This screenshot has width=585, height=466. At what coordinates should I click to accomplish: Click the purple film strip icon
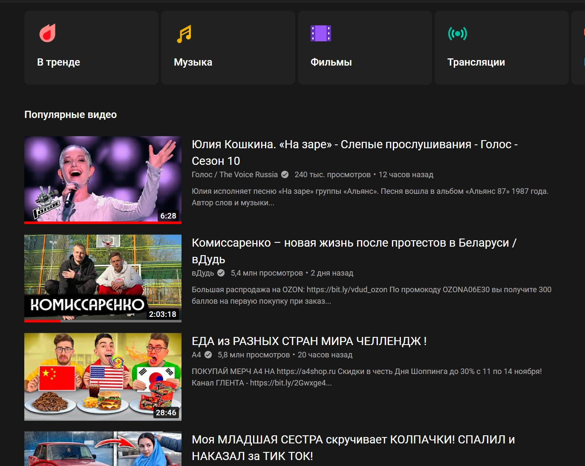pyautogui.click(x=320, y=33)
